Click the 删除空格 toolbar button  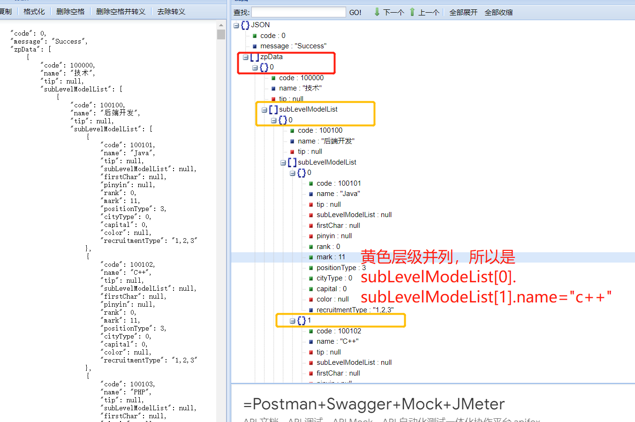tap(70, 12)
